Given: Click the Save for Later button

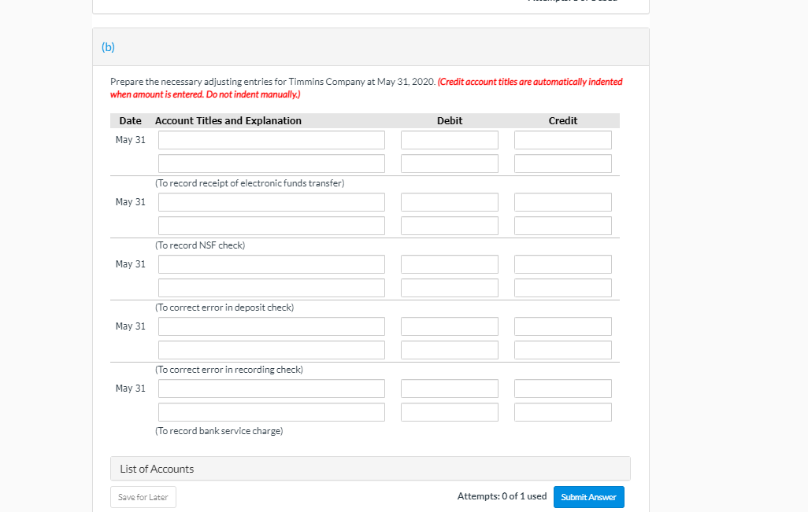Looking at the screenshot, I should (x=143, y=496).
